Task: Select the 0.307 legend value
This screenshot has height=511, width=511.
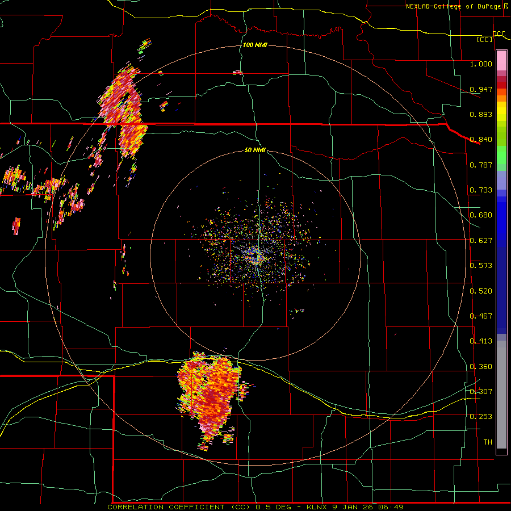Action: click(481, 391)
